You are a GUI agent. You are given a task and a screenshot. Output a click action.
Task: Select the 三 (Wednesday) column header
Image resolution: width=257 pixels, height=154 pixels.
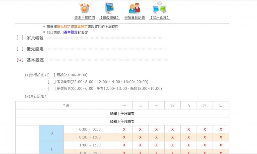pos(156,105)
